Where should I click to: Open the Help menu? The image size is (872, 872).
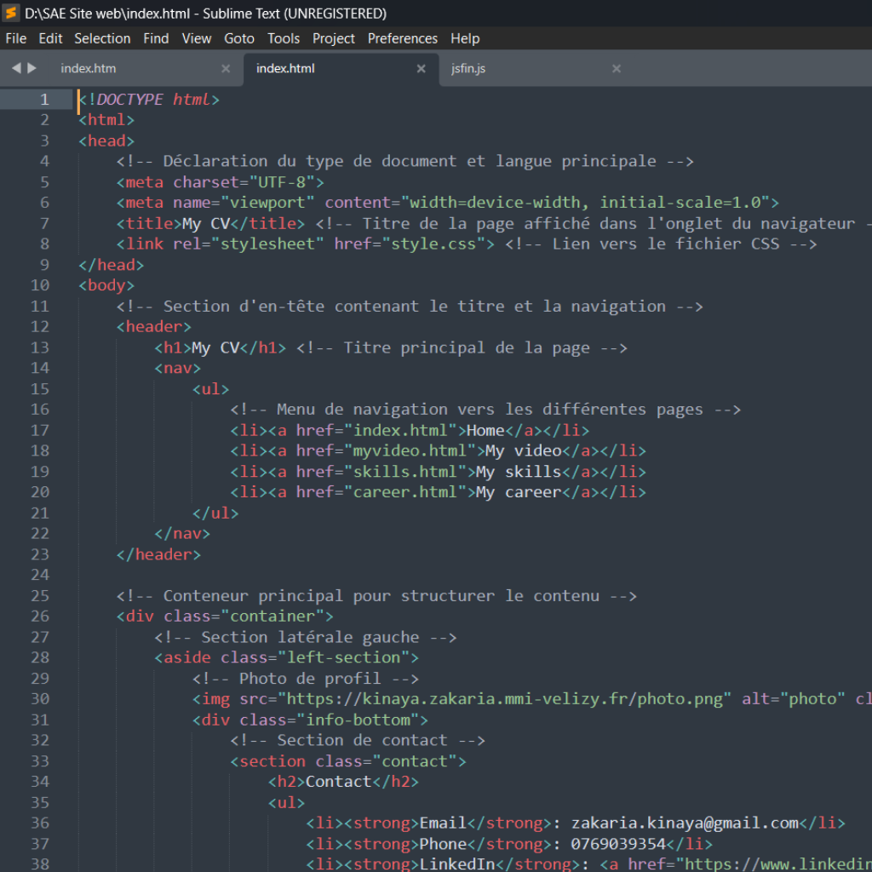[x=465, y=38]
